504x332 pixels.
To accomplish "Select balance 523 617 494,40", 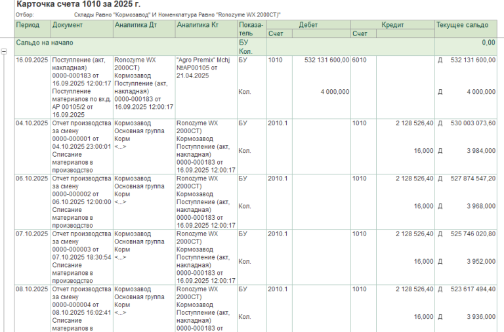I will coord(472,289).
